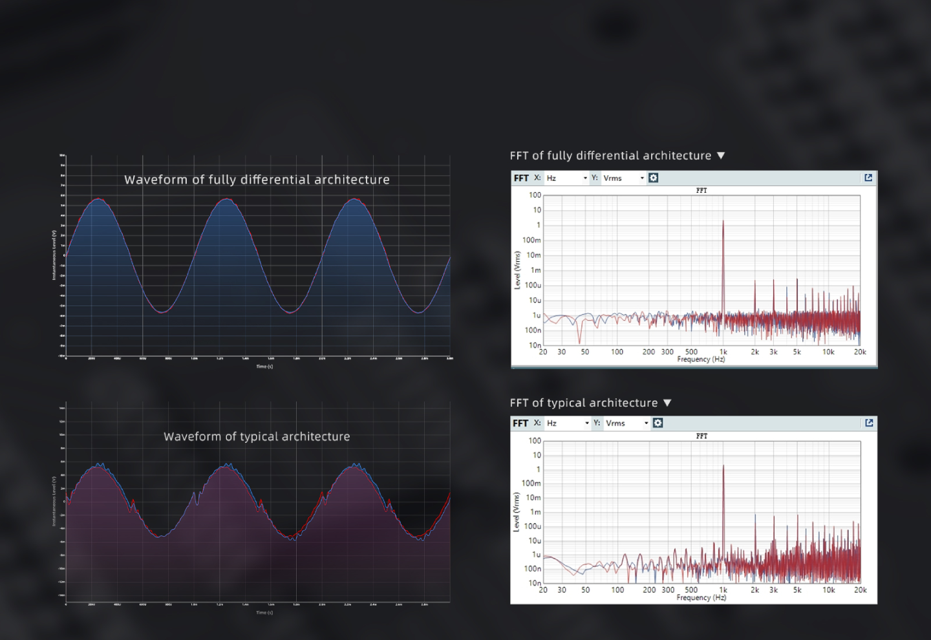Click triangle beside 'FFT of typical architecture'
The height and width of the screenshot is (640, 931).
[667, 403]
